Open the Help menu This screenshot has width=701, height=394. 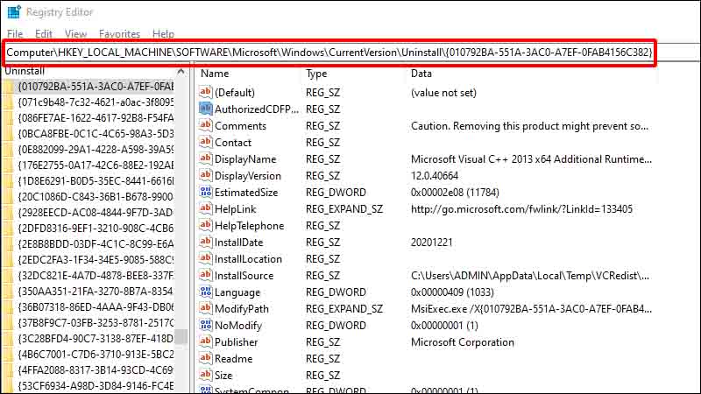[163, 34]
